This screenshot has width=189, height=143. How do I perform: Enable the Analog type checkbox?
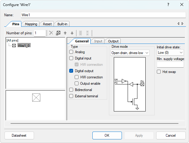pyautogui.click(x=71, y=52)
